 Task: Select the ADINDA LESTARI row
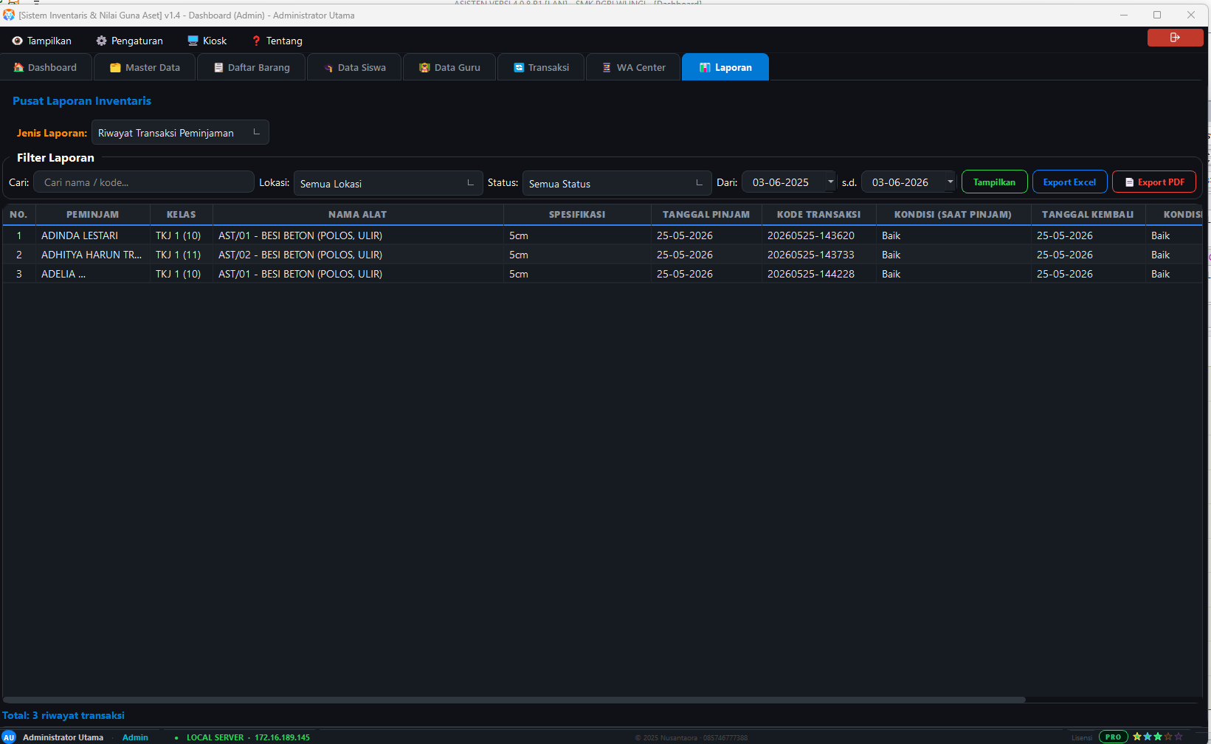(602, 235)
